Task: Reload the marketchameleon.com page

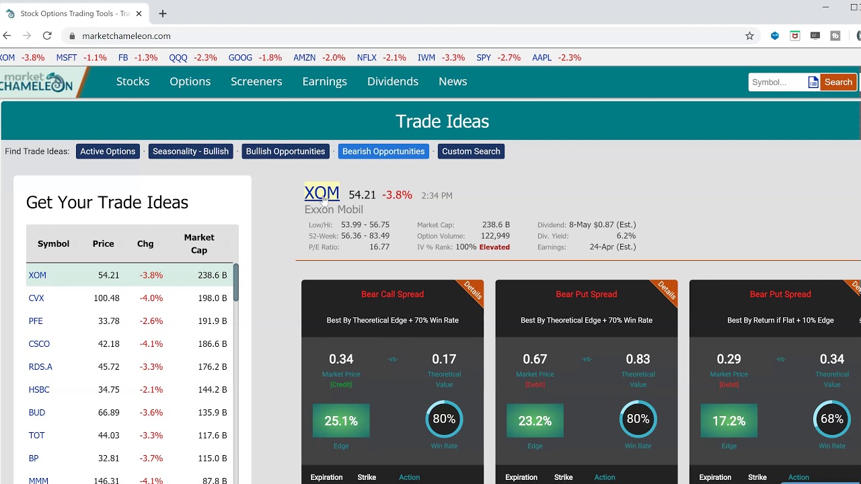Action: pyautogui.click(x=47, y=36)
